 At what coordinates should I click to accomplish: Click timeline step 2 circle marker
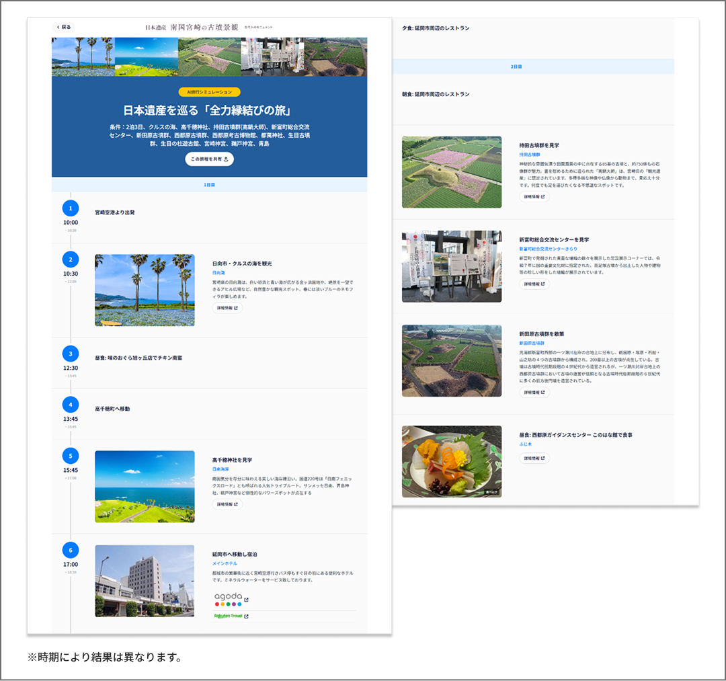(x=71, y=259)
